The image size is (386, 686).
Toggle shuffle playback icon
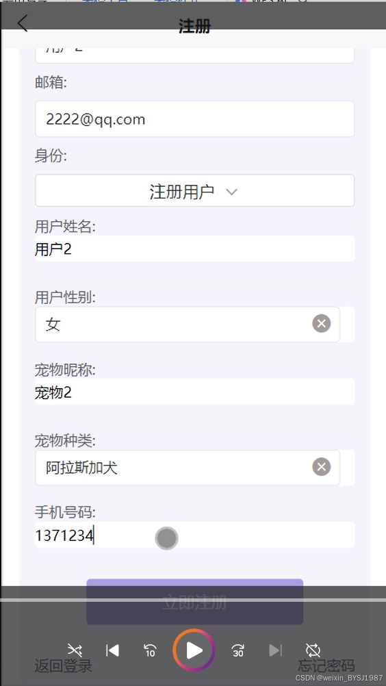click(75, 650)
